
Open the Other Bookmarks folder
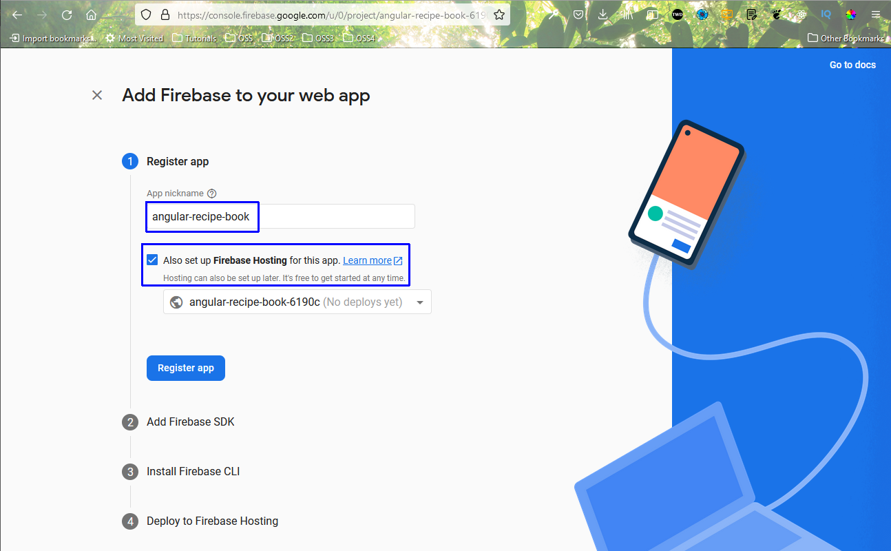[x=846, y=39]
